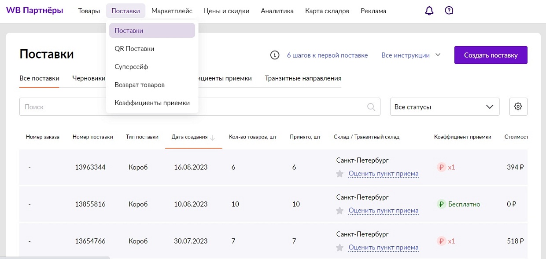Click the sort arrow on Дата создания column

point(212,138)
